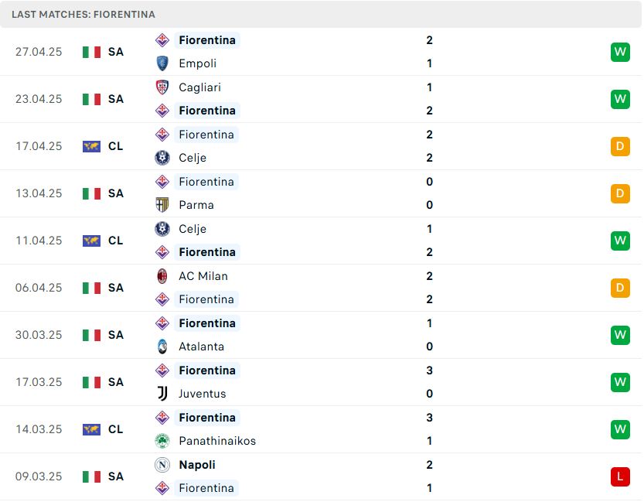Open the Juventus team name link
644x502 pixels.
[202, 394]
